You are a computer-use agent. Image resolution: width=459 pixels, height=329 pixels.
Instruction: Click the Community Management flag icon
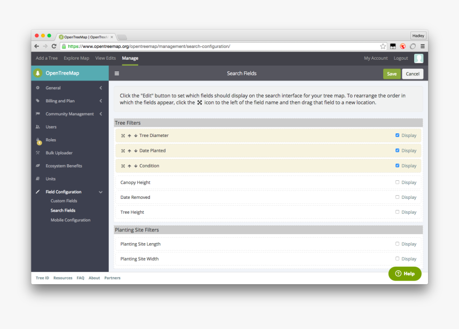pyautogui.click(x=38, y=114)
